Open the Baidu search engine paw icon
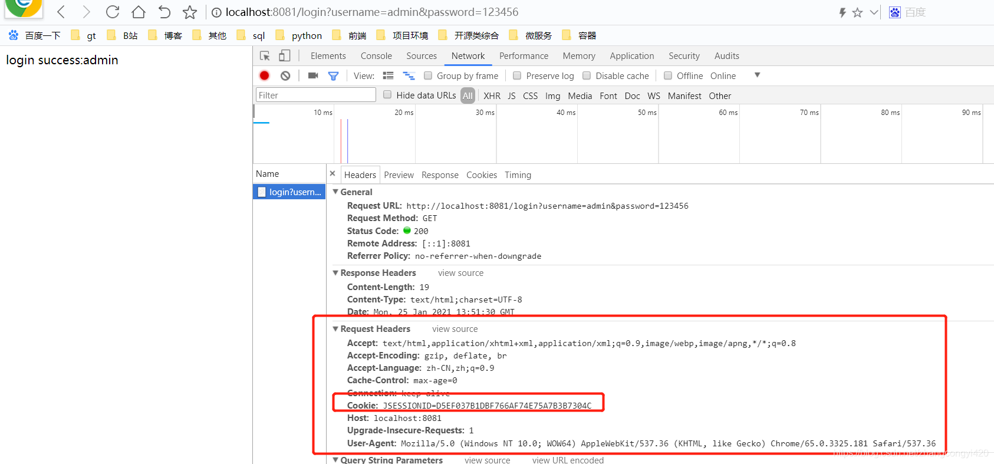The height and width of the screenshot is (464, 994). [x=894, y=12]
